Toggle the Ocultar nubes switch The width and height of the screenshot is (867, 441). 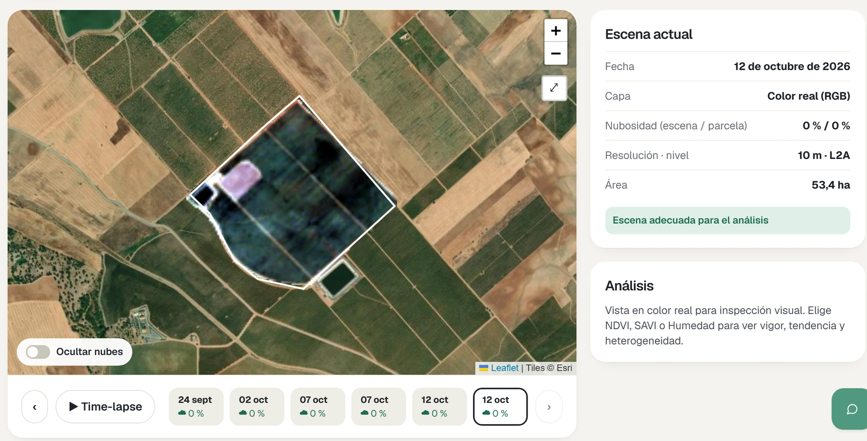click(38, 352)
